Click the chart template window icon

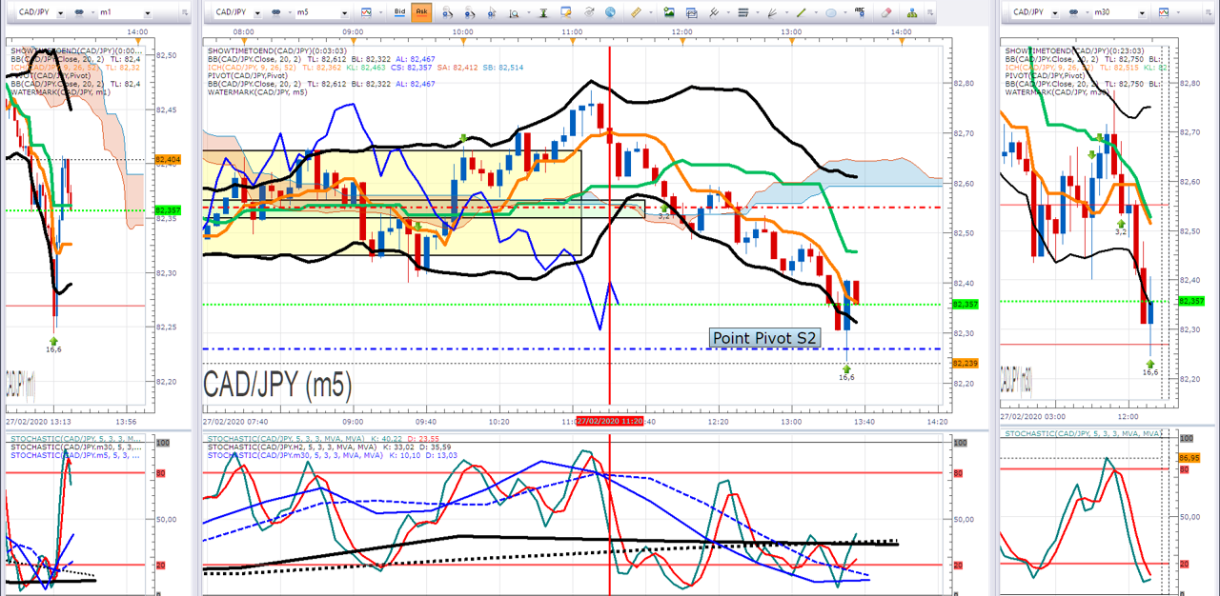691,13
